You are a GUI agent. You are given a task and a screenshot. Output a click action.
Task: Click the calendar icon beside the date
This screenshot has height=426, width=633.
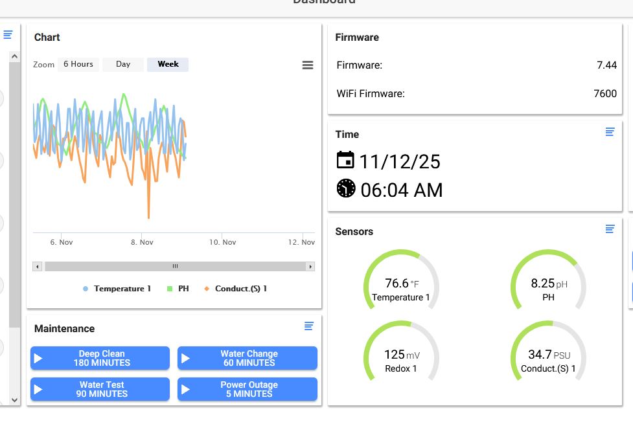(x=345, y=160)
